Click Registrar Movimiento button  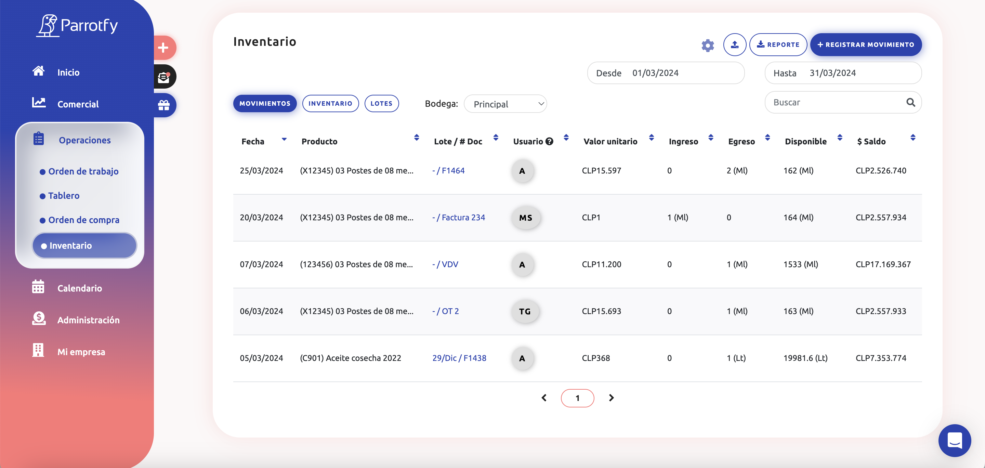(865, 45)
